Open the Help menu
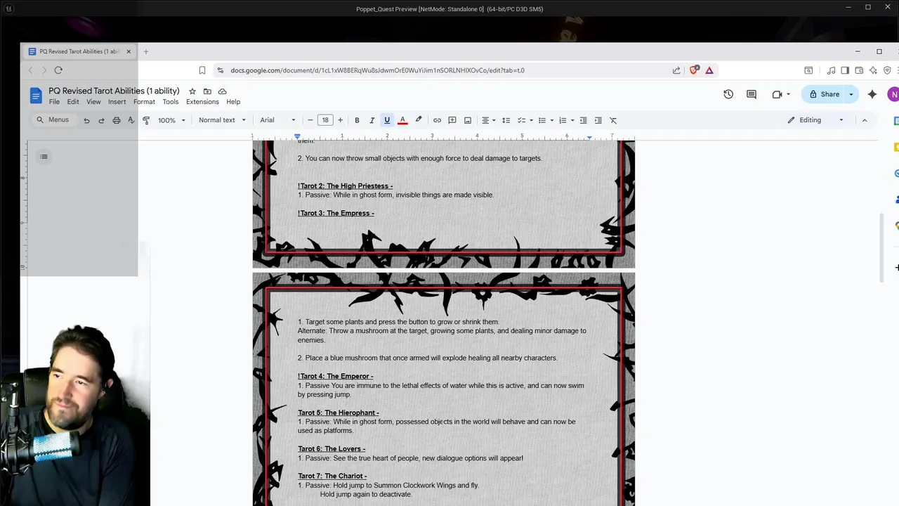The image size is (899, 506). (x=233, y=102)
